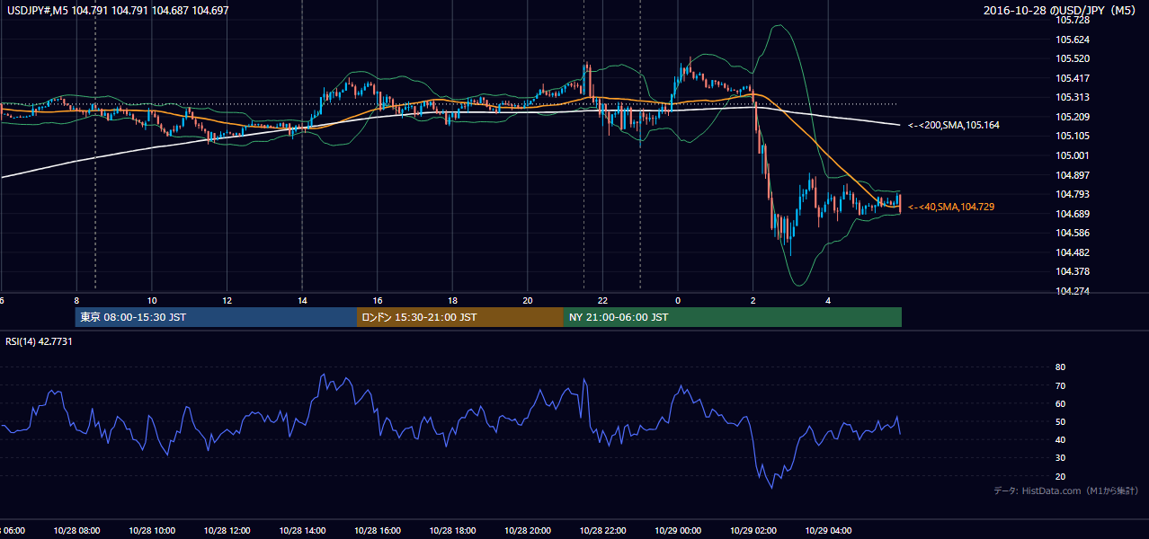Click RSI scale value 60
Image resolution: width=1149 pixels, height=539 pixels.
point(1060,403)
